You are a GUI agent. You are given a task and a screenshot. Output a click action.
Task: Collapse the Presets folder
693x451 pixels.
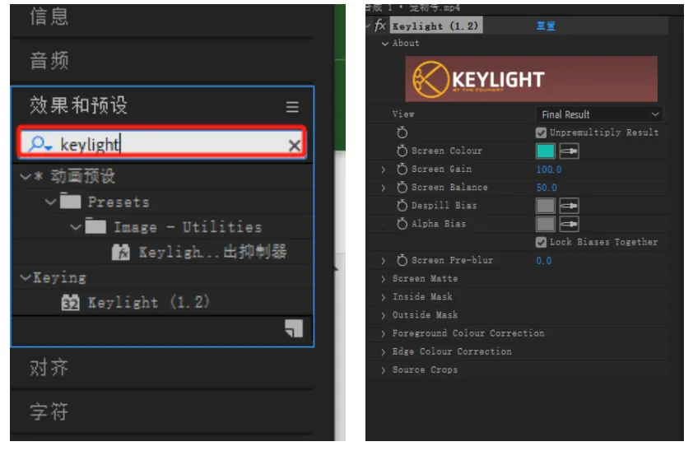point(51,202)
